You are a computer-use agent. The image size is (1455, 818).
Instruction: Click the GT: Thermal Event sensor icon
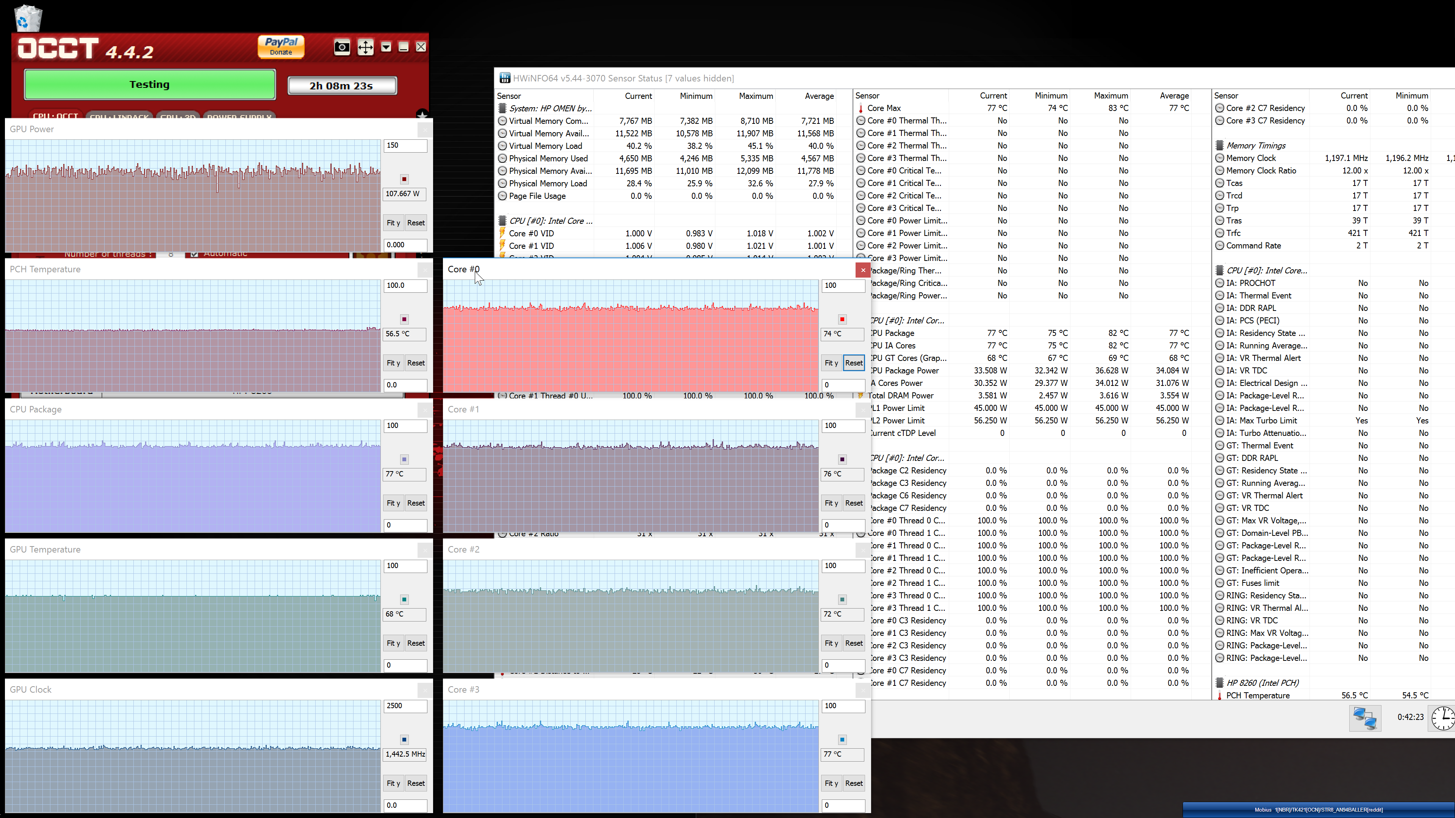[1219, 445]
